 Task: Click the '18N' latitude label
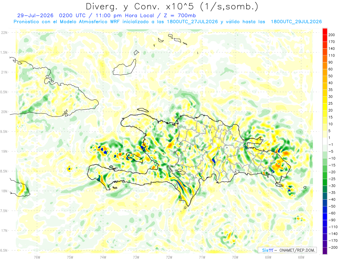click(x=4, y=191)
